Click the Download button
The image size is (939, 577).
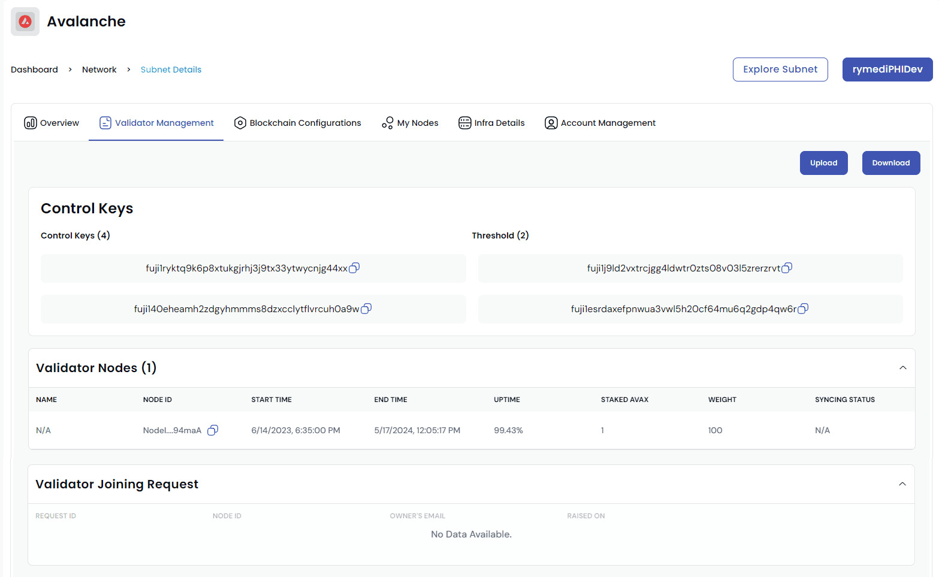coord(891,163)
